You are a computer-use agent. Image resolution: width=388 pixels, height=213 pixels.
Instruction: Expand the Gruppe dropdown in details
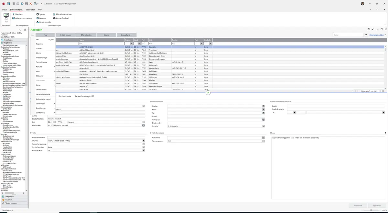[x=144, y=141]
